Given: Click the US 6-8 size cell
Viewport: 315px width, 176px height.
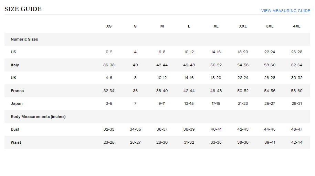Looking at the screenshot, I should [x=162, y=52].
